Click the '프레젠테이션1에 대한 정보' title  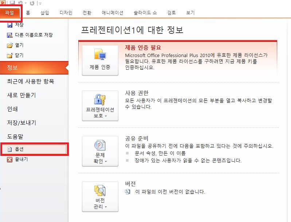[132, 30]
